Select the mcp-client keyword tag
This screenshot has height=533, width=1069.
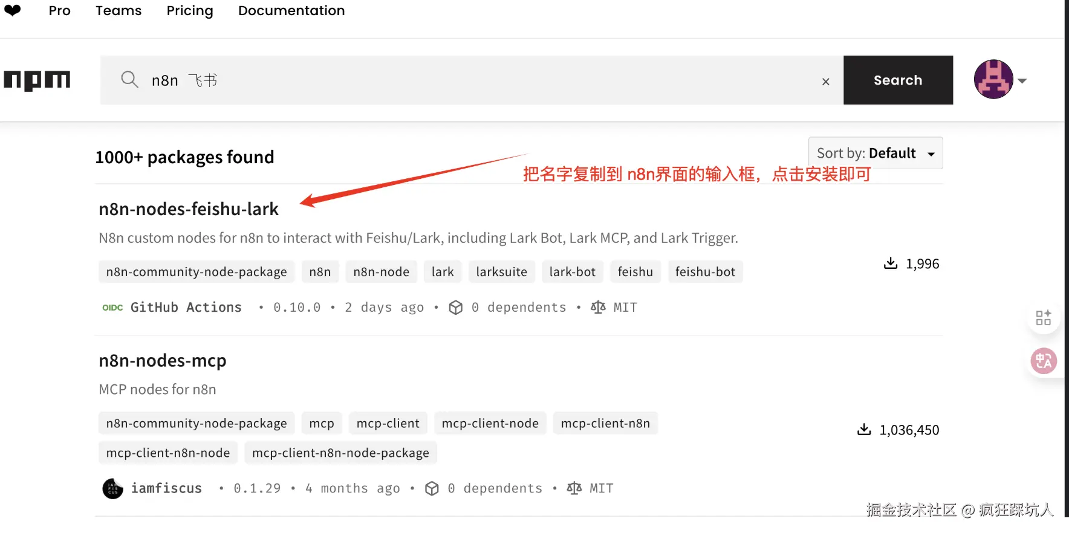388,424
